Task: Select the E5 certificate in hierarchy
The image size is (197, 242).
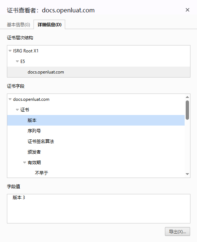Action: 23,62
